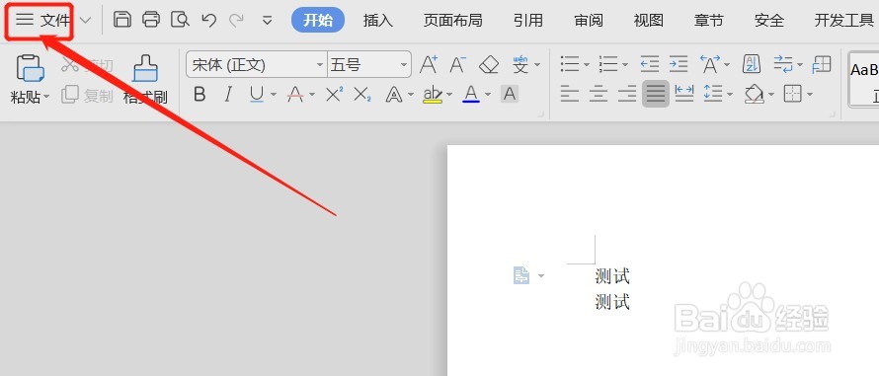The height and width of the screenshot is (376, 879).
Task: Expand the underline style dropdown arrow
Action: [274, 94]
